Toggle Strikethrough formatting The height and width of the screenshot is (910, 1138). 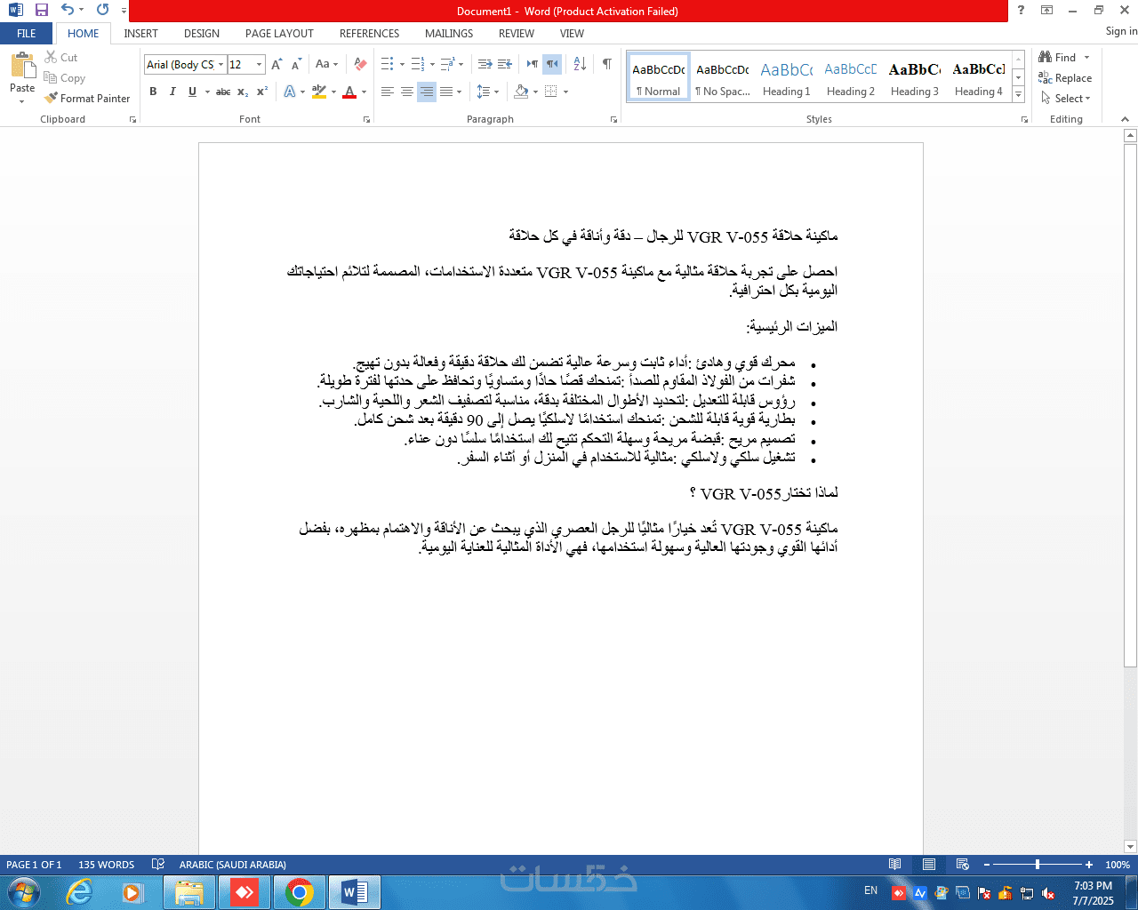tap(223, 92)
